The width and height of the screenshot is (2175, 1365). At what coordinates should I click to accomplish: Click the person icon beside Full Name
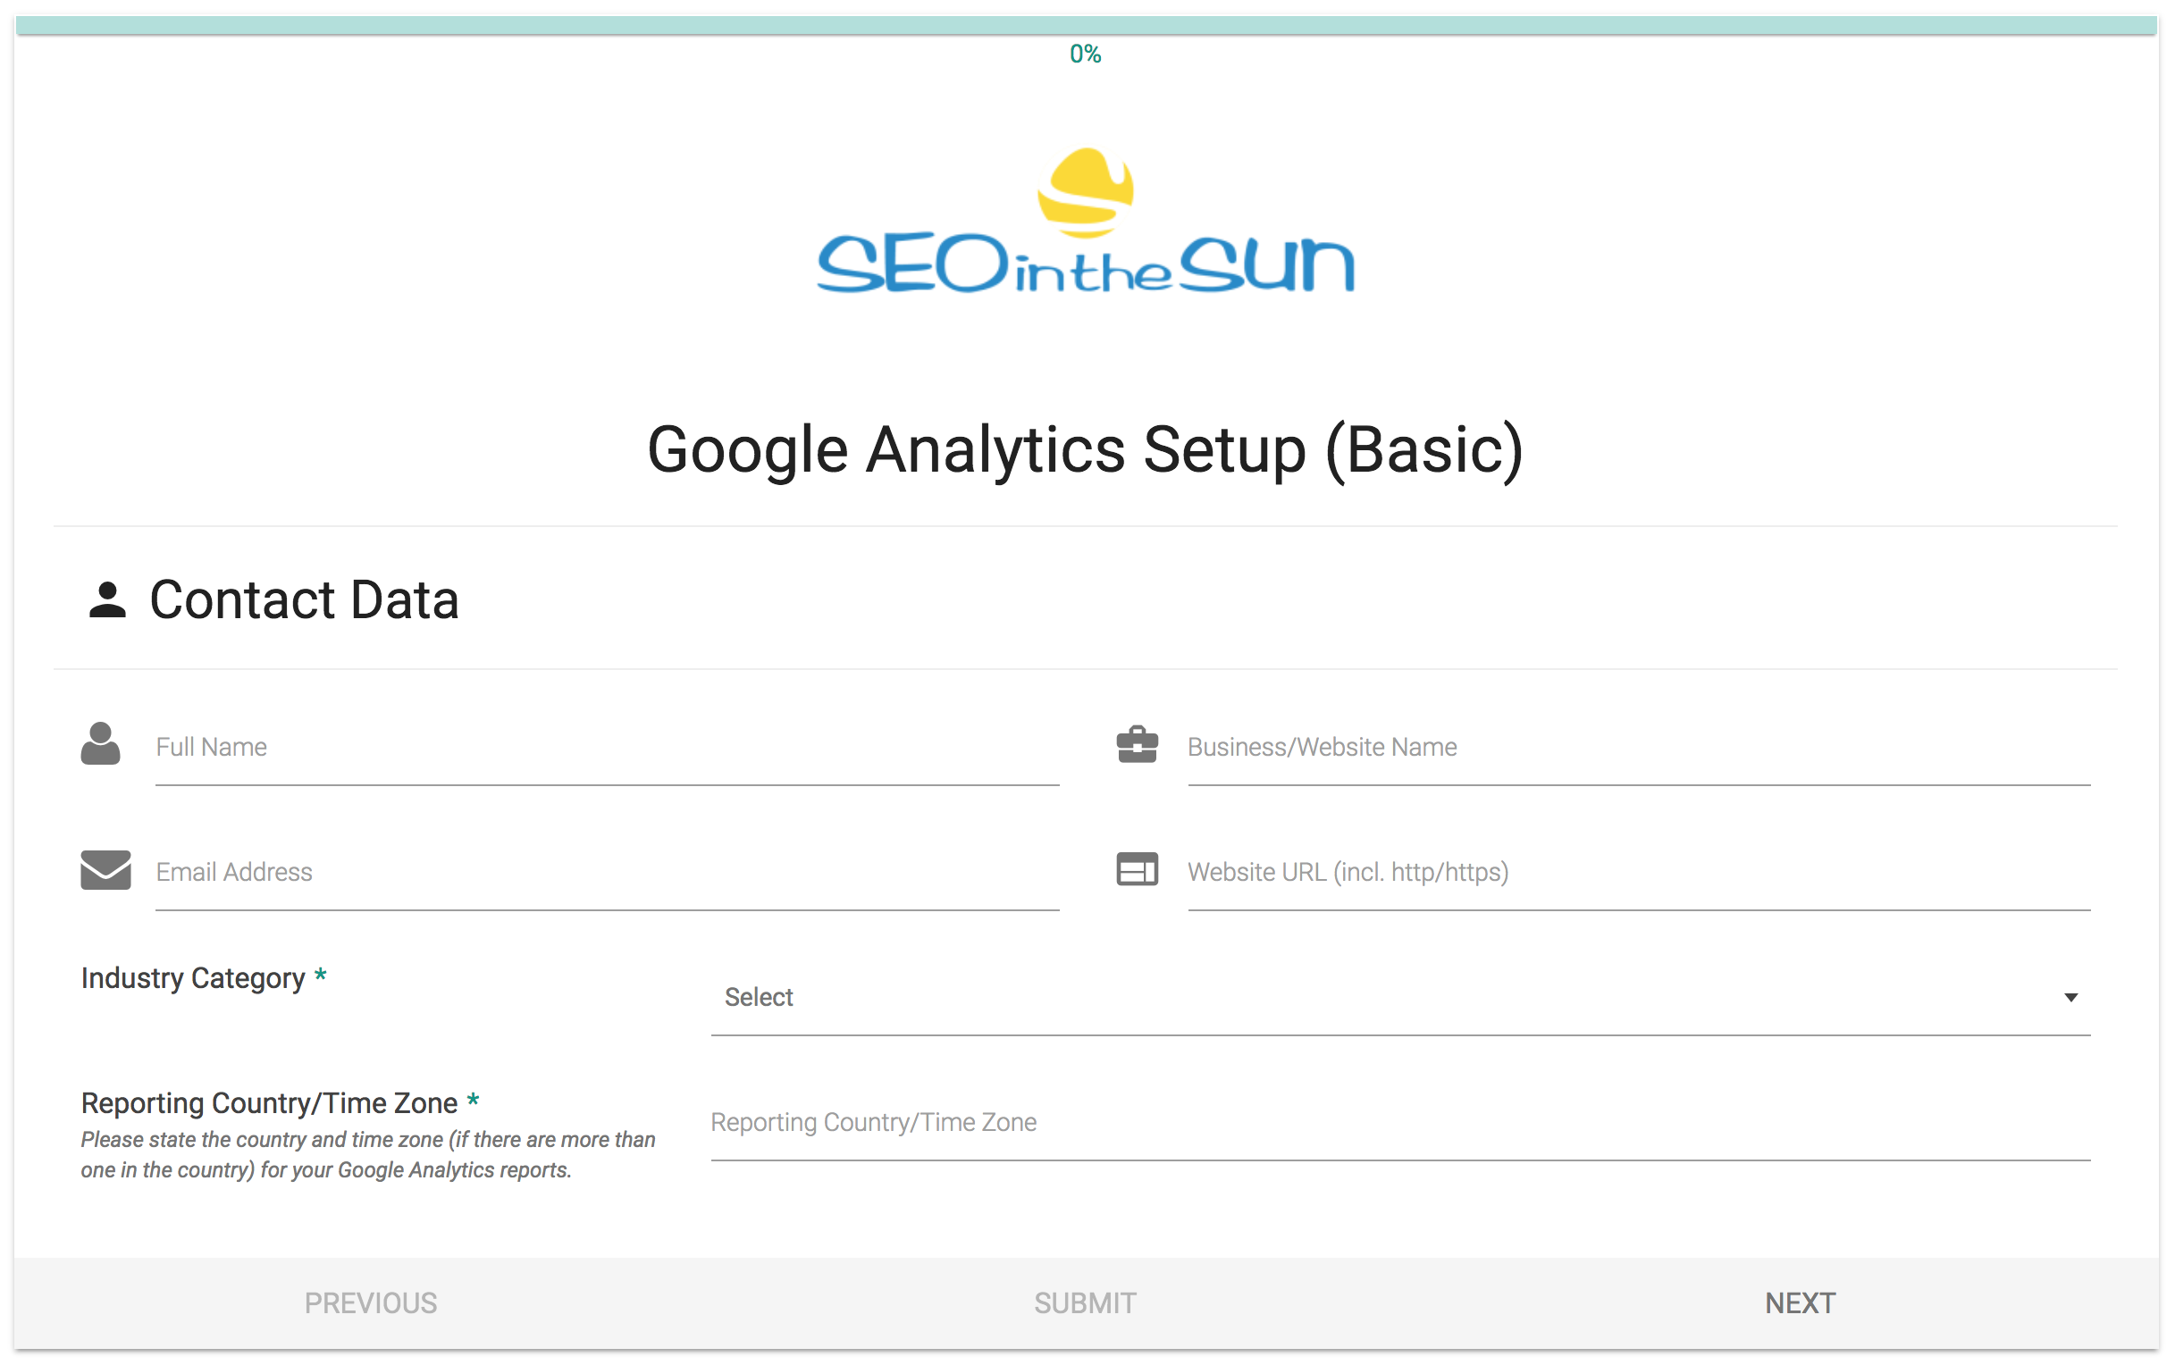click(100, 743)
